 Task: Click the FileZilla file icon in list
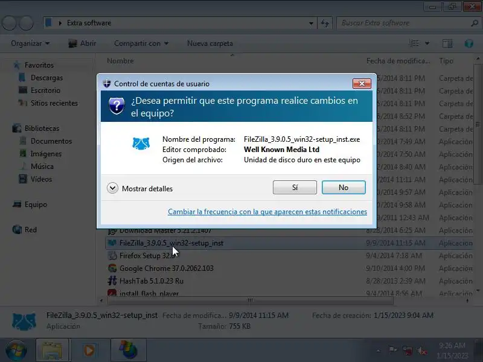coord(112,243)
